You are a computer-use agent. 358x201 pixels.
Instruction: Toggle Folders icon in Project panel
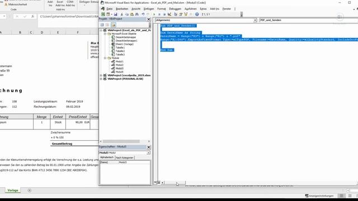click(113, 25)
